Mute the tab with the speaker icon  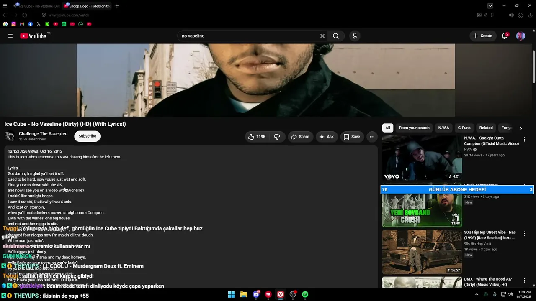[x=511, y=15]
